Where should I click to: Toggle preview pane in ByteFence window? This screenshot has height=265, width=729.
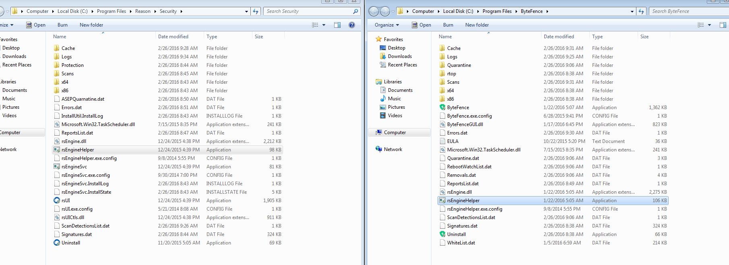tap(723, 25)
